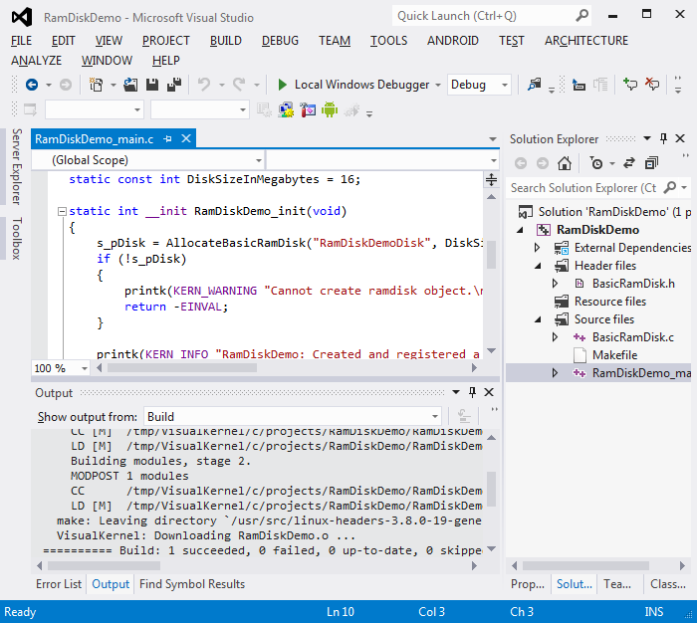The height and width of the screenshot is (623, 697).
Task: Click the editor split-window handle icon
Action: (x=491, y=179)
